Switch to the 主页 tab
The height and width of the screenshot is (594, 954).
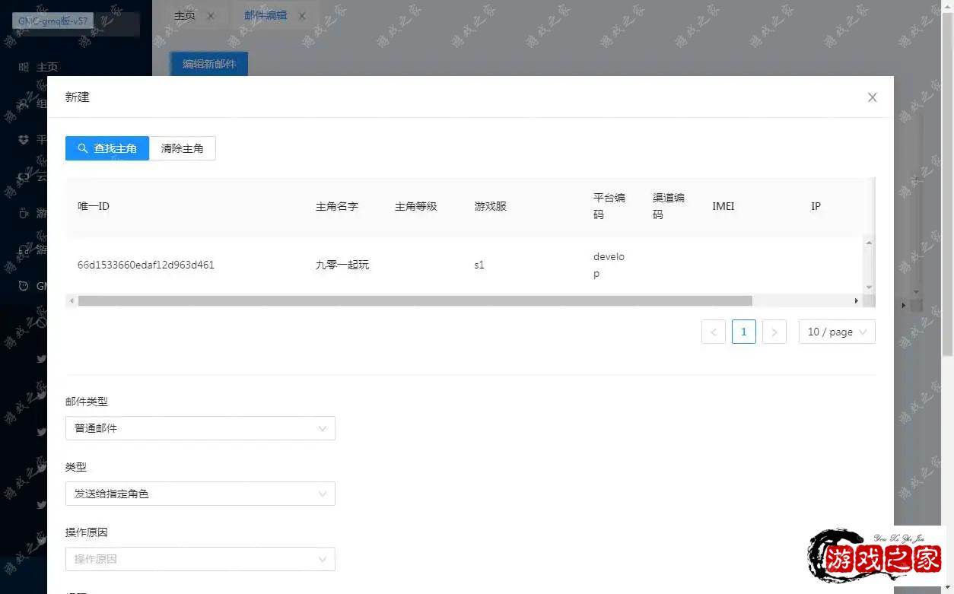pyautogui.click(x=185, y=15)
